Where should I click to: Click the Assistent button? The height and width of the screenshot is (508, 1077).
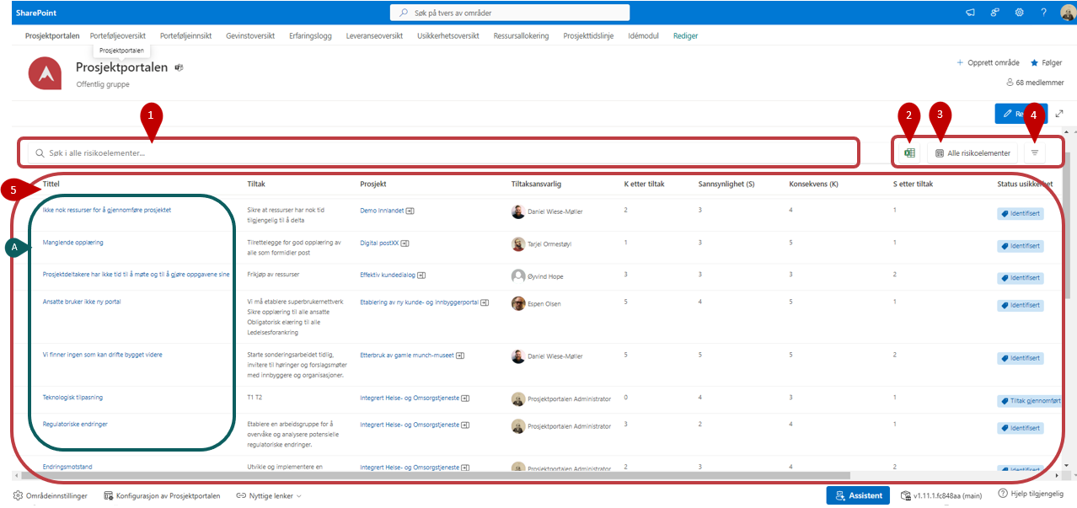[x=857, y=495]
